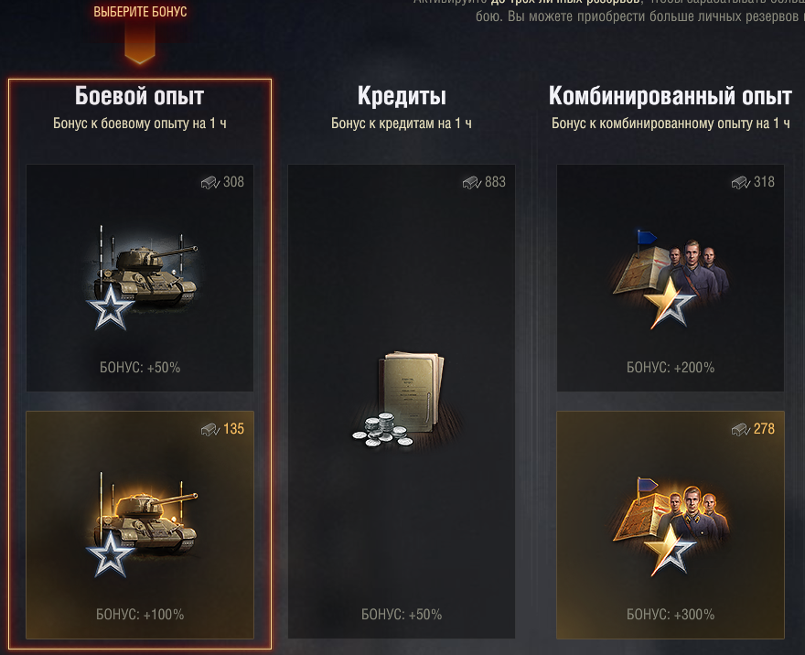Click the crate icon beside 278
Screen dimensions: 805x655
(x=741, y=429)
